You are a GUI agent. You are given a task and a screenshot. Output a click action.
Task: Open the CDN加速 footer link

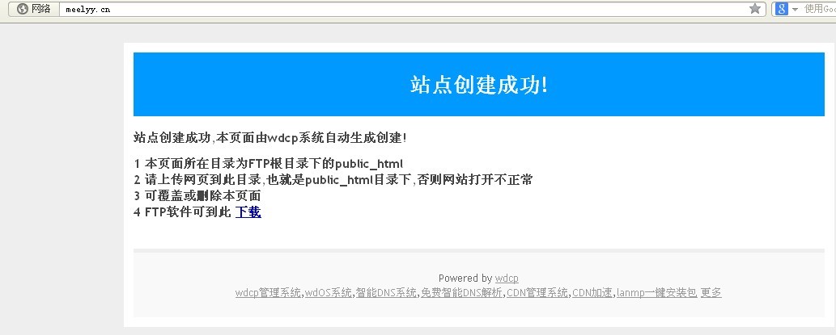(x=592, y=292)
